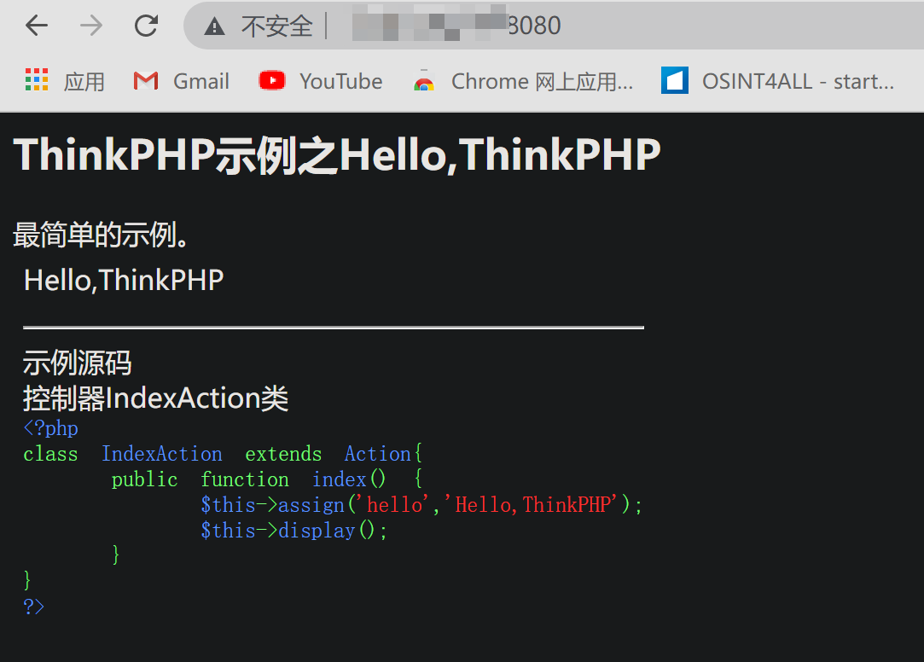The height and width of the screenshot is (662, 924).
Task: Click the $this->assign code line
Action: [421, 505]
